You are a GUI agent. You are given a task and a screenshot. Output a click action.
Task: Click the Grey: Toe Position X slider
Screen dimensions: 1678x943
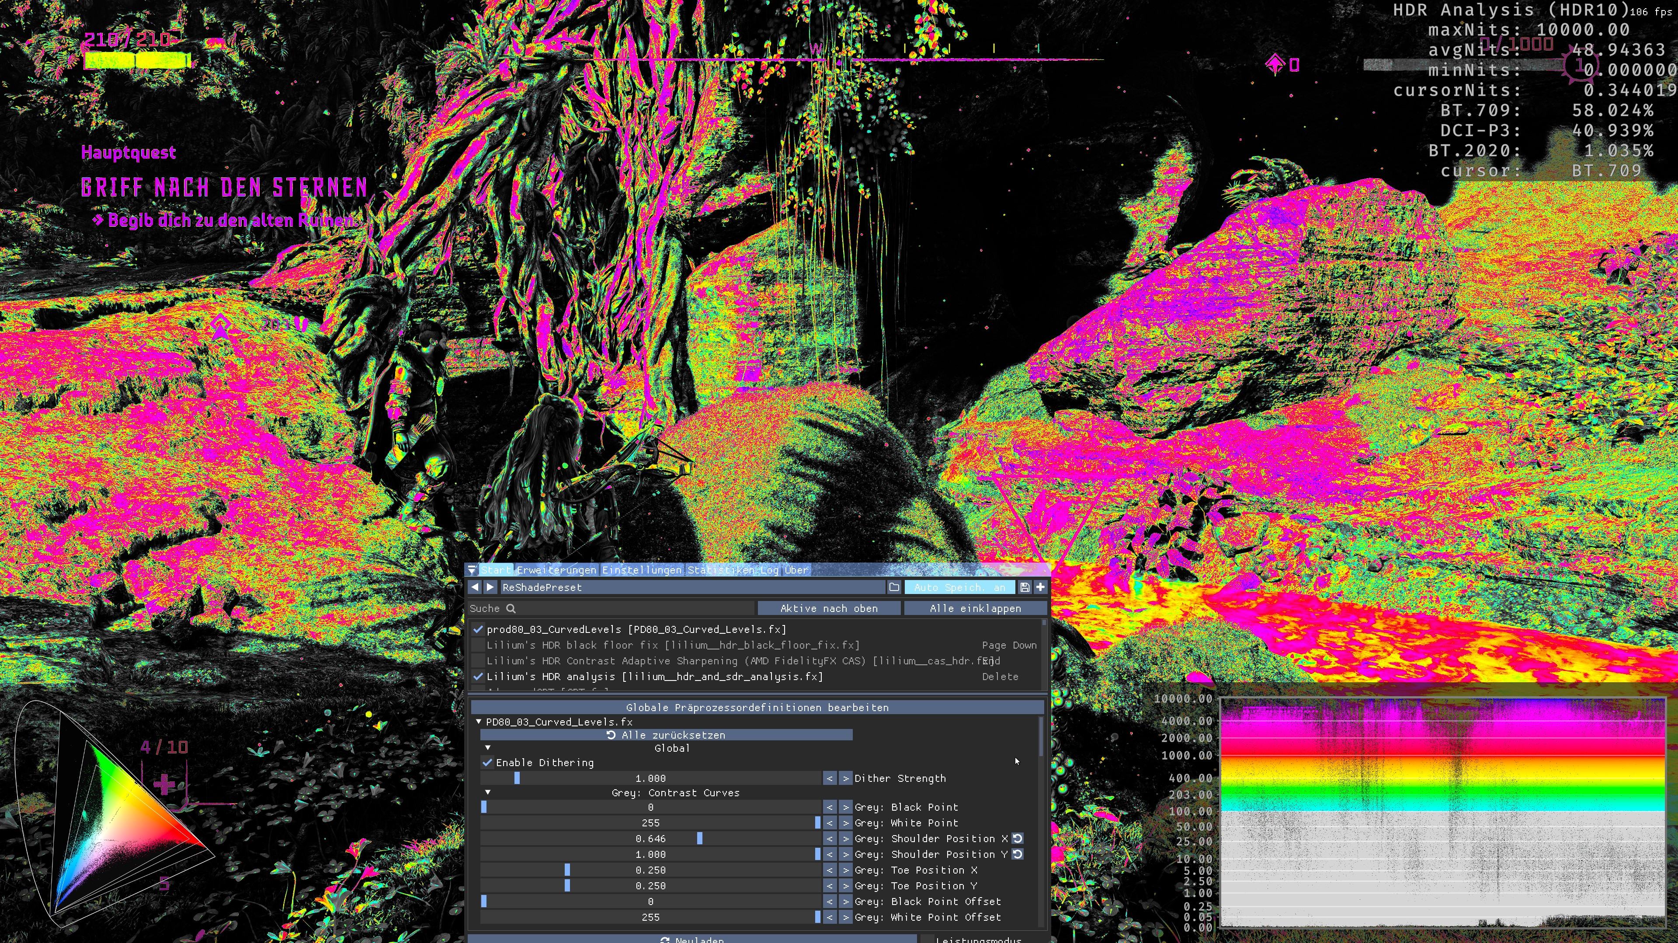pyautogui.click(x=650, y=870)
